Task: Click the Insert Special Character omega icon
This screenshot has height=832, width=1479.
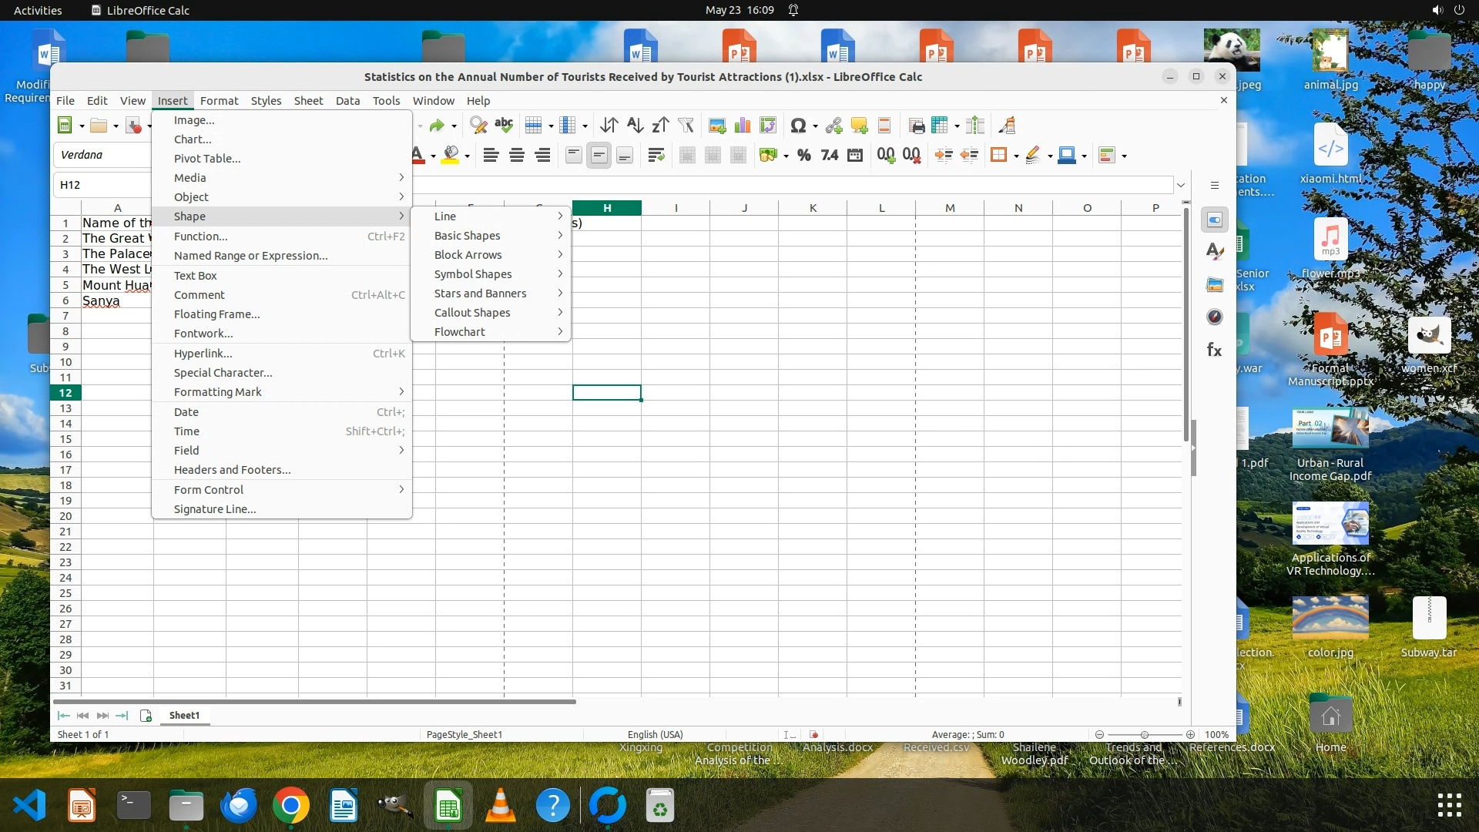Action: 798,126
